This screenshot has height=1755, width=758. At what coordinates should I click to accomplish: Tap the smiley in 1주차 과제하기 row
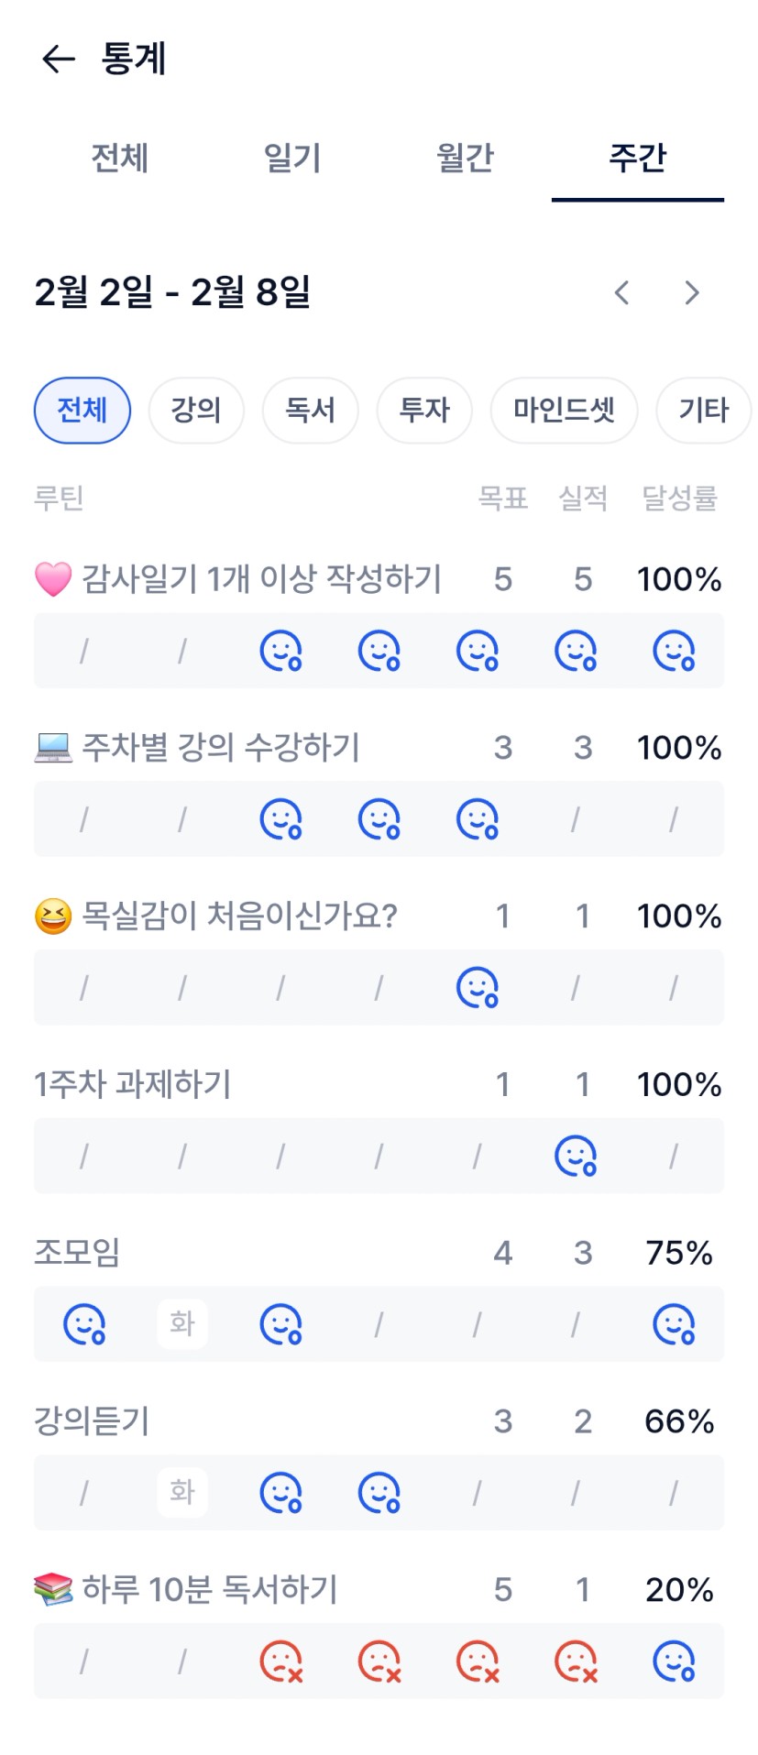(x=576, y=1156)
